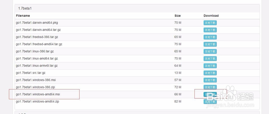Viewport: 269px width, 114px height.
Task: Get go1.7beta1.src.tar.gz via 本地下载
Action: pyautogui.click(x=210, y=73)
